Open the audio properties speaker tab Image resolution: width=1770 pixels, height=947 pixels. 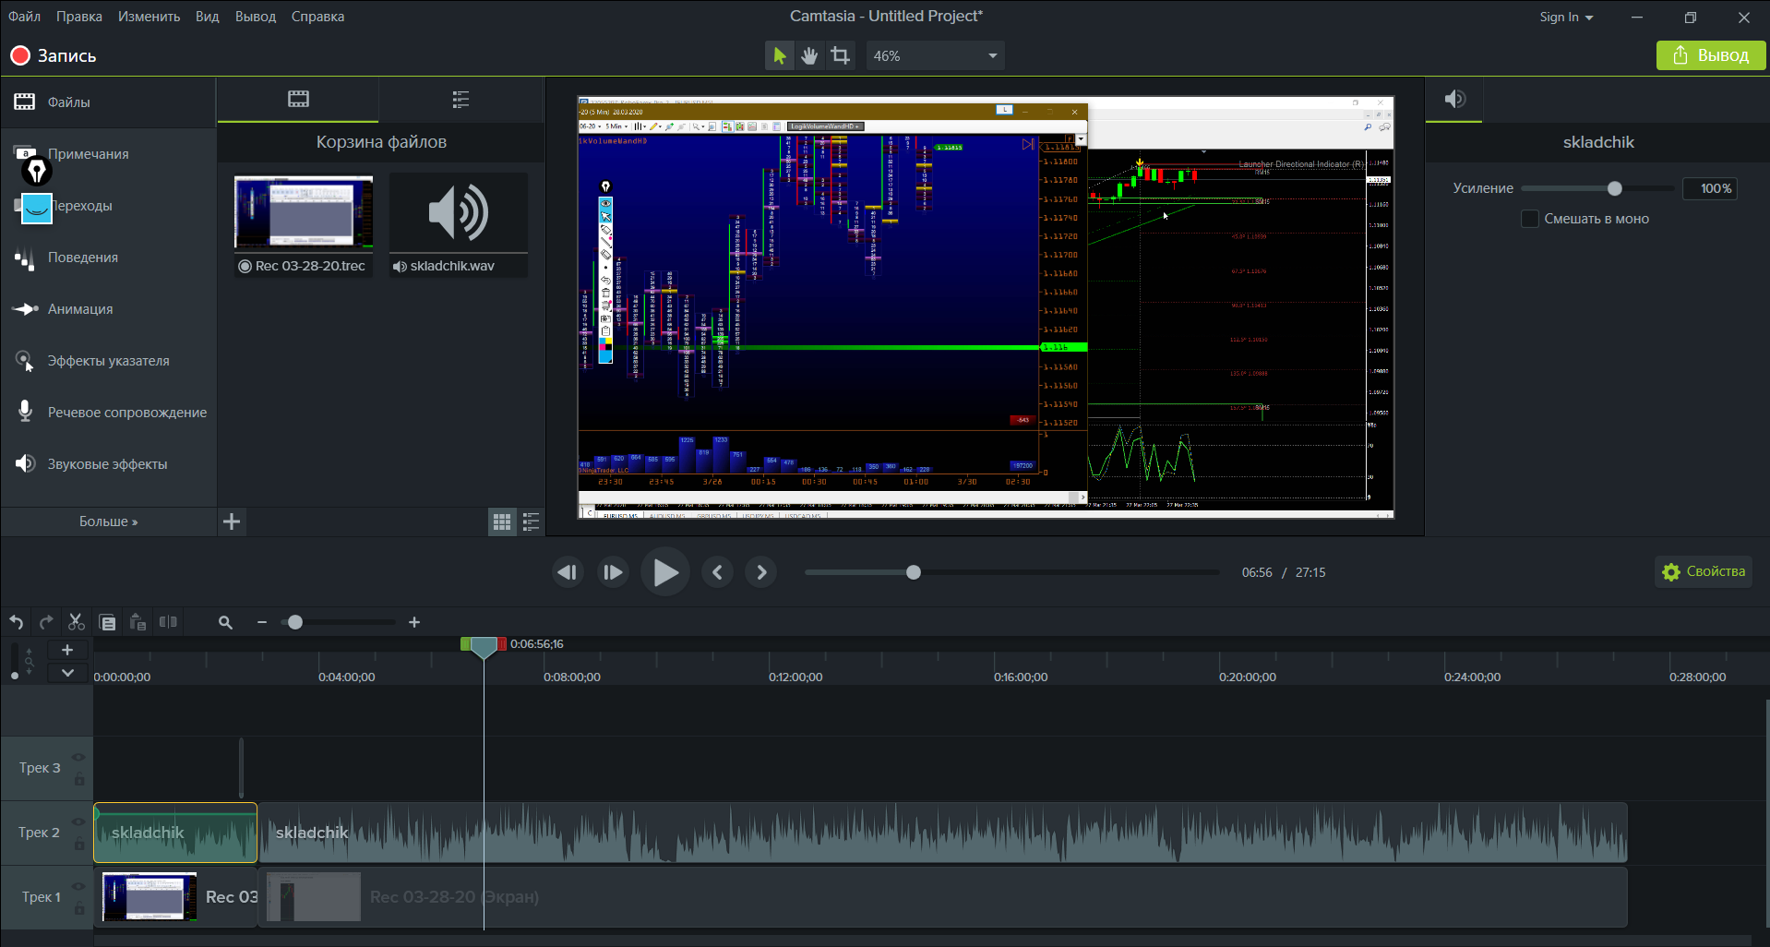[x=1454, y=100]
